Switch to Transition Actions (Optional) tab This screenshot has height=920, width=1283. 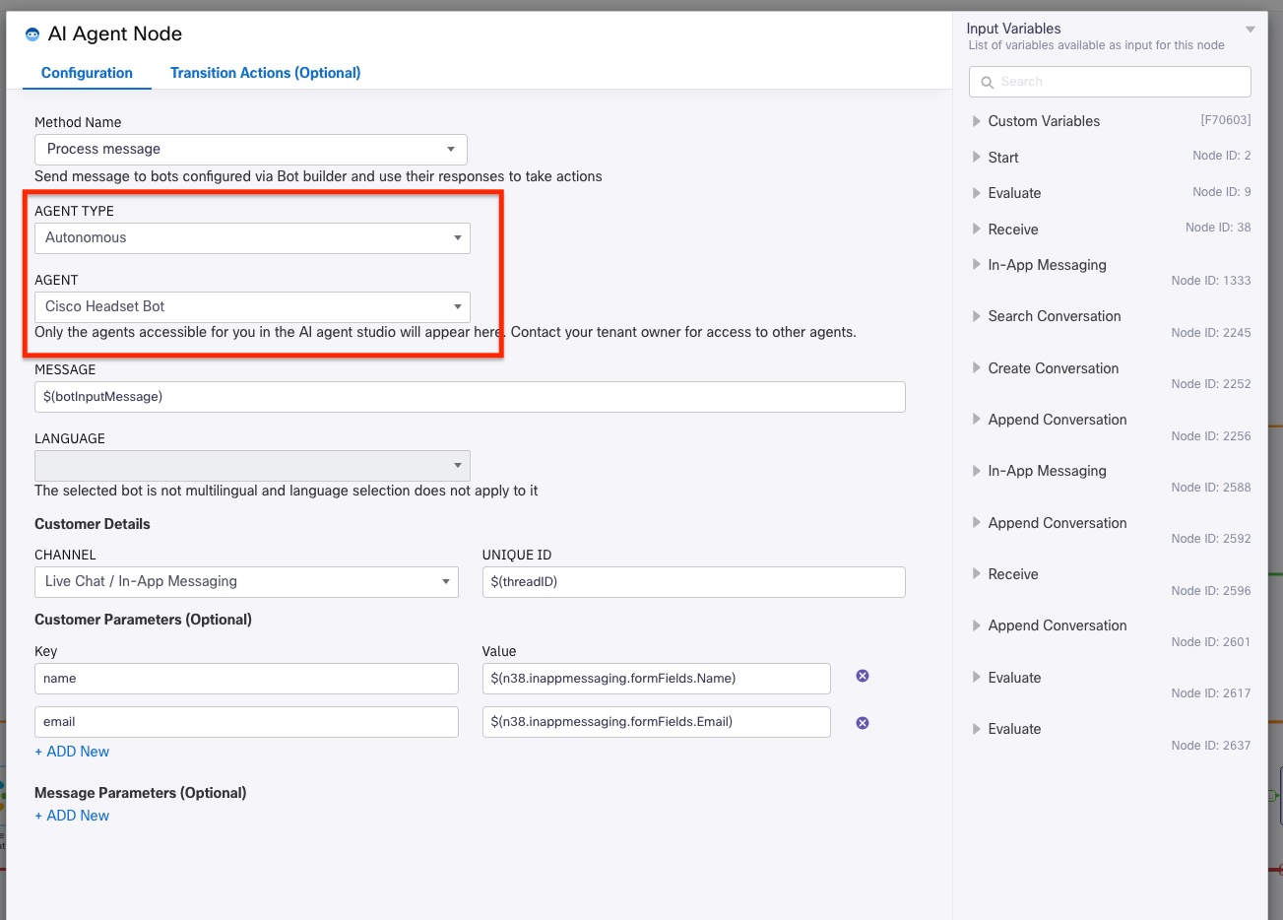[x=265, y=73]
